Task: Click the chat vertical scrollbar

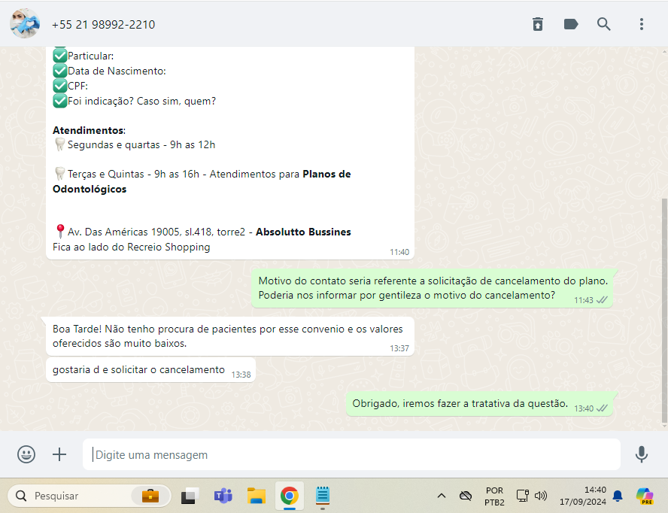Action: [664, 310]
